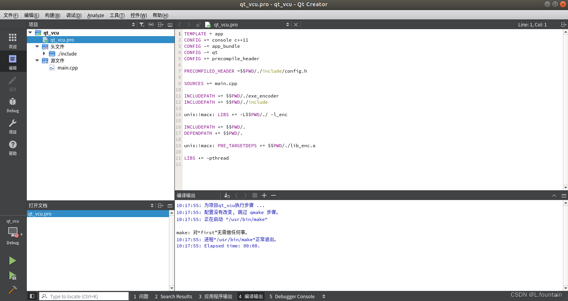Click the Type to locate search field
The height and width of the screenshot is (301, 568).
click(84, 296)
